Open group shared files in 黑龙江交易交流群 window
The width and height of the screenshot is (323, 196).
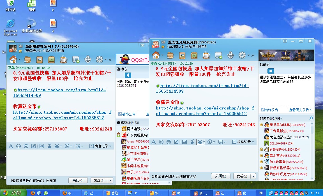coord(170,55)
